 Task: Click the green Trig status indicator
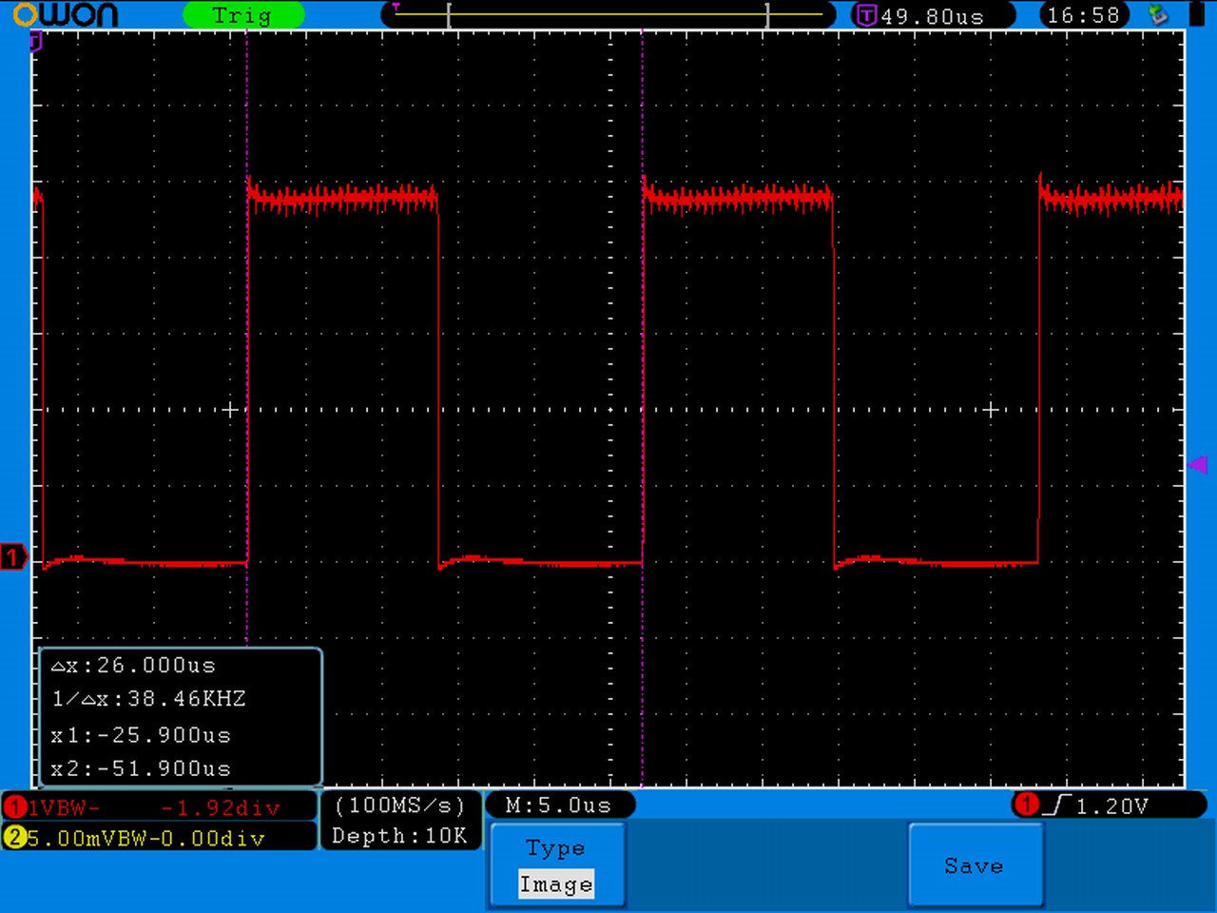(x=242, y=15)
